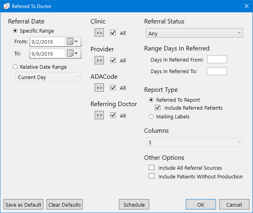Click the Clinic selection arrow button
The height and width of the screenshot is (213, 253).
click(x=99, y=33)
